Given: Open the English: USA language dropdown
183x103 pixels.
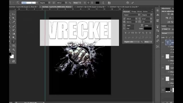Looking at the screenshot, I should tap(132, 42).
